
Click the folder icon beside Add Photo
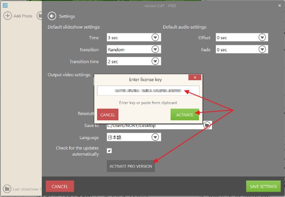point(39,16)
